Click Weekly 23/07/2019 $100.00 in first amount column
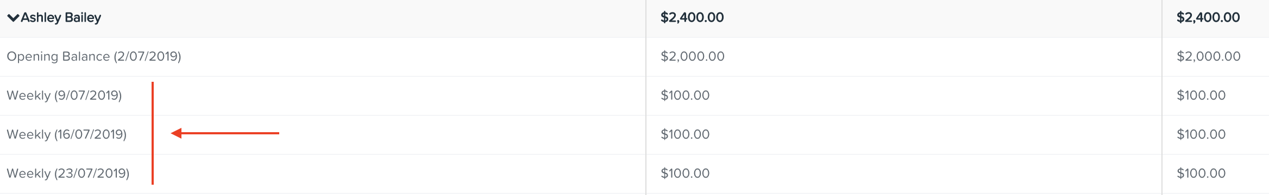 (x=685, y=173)
